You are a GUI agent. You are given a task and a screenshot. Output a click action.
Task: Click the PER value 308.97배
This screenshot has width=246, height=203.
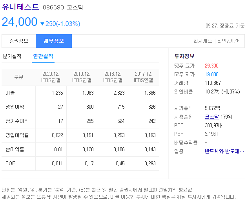[x=213, y=125]
